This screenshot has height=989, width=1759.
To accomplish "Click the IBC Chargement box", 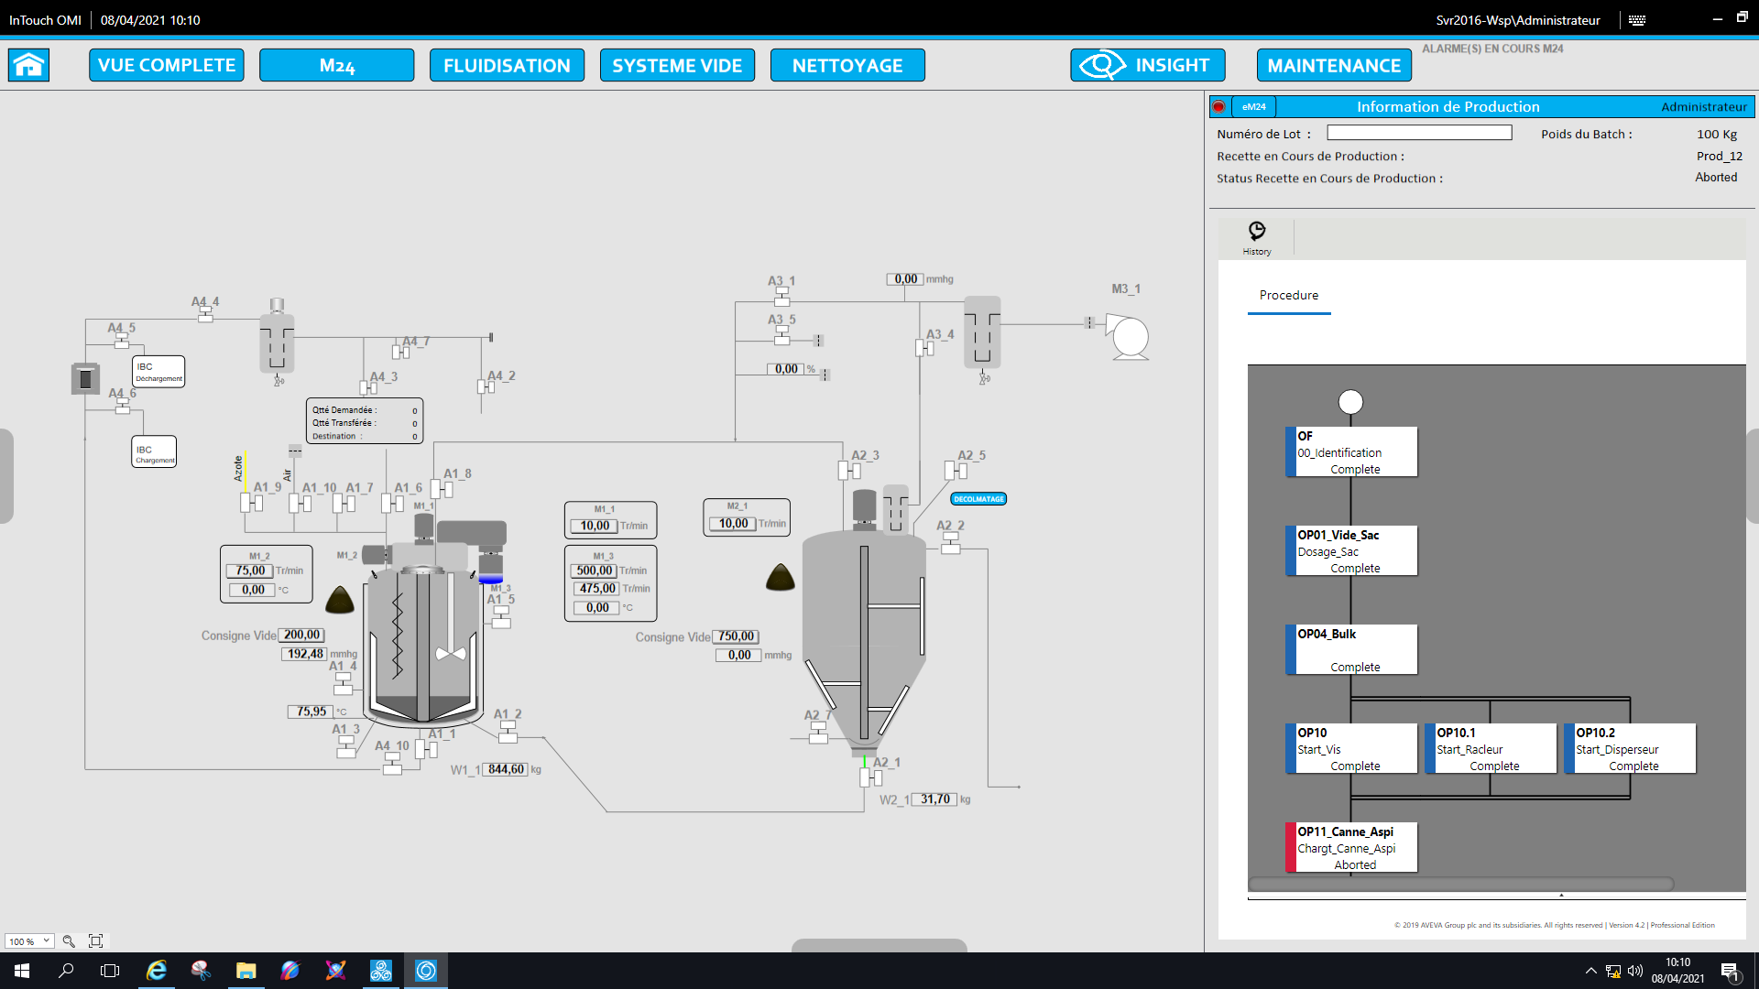I will point(154,452).
